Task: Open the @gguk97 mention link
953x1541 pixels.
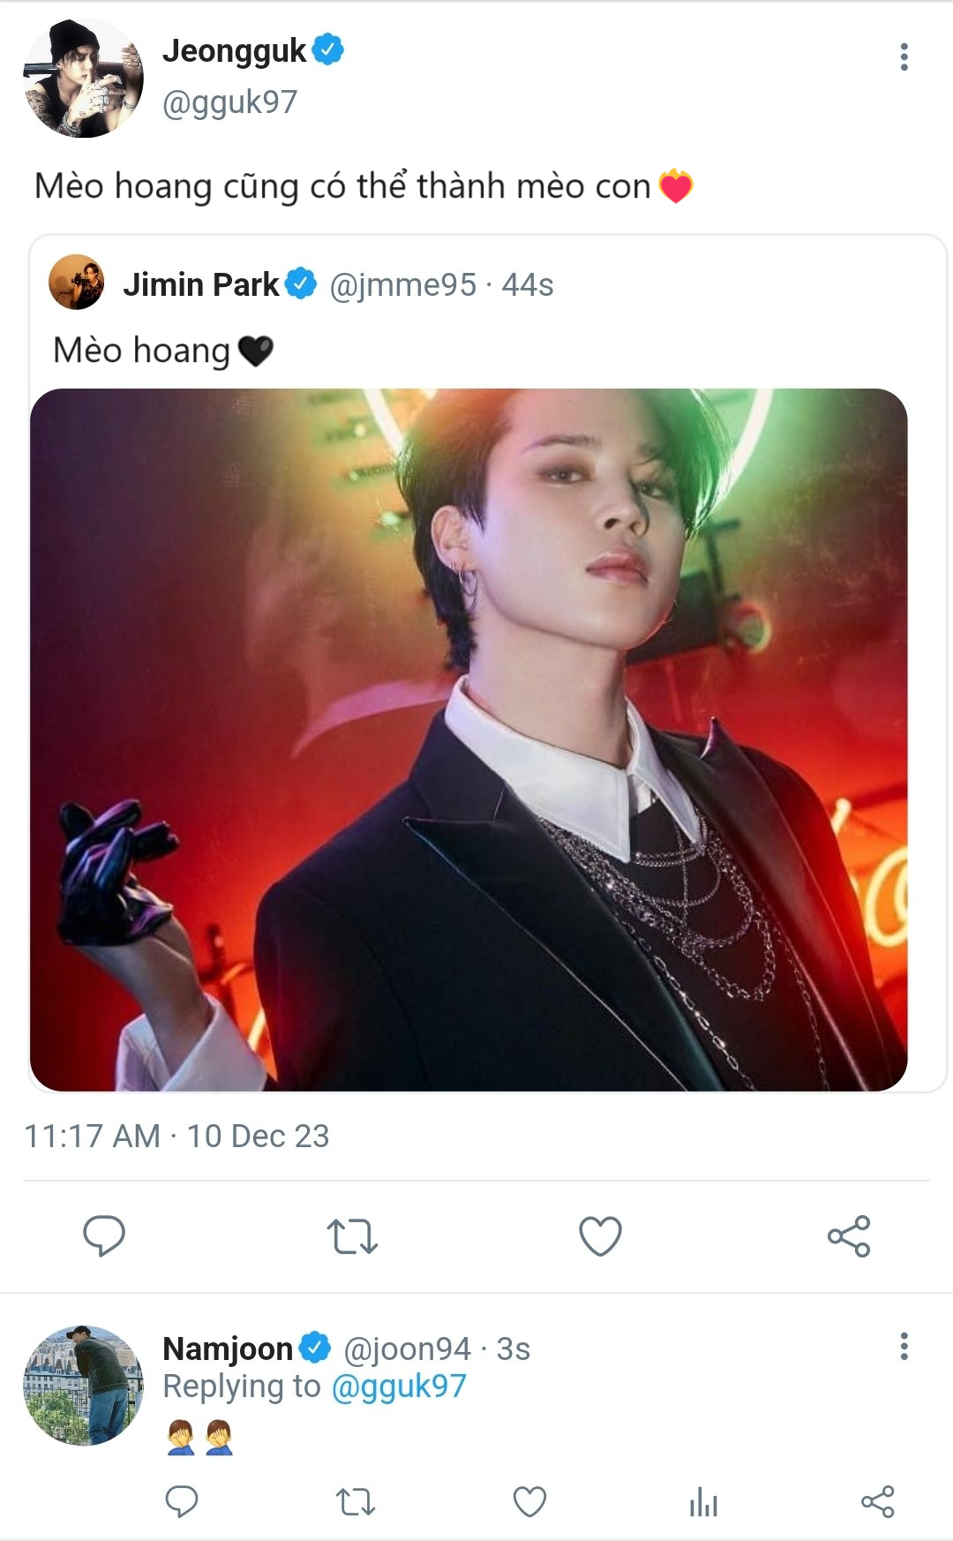Action: [399, 1386]
